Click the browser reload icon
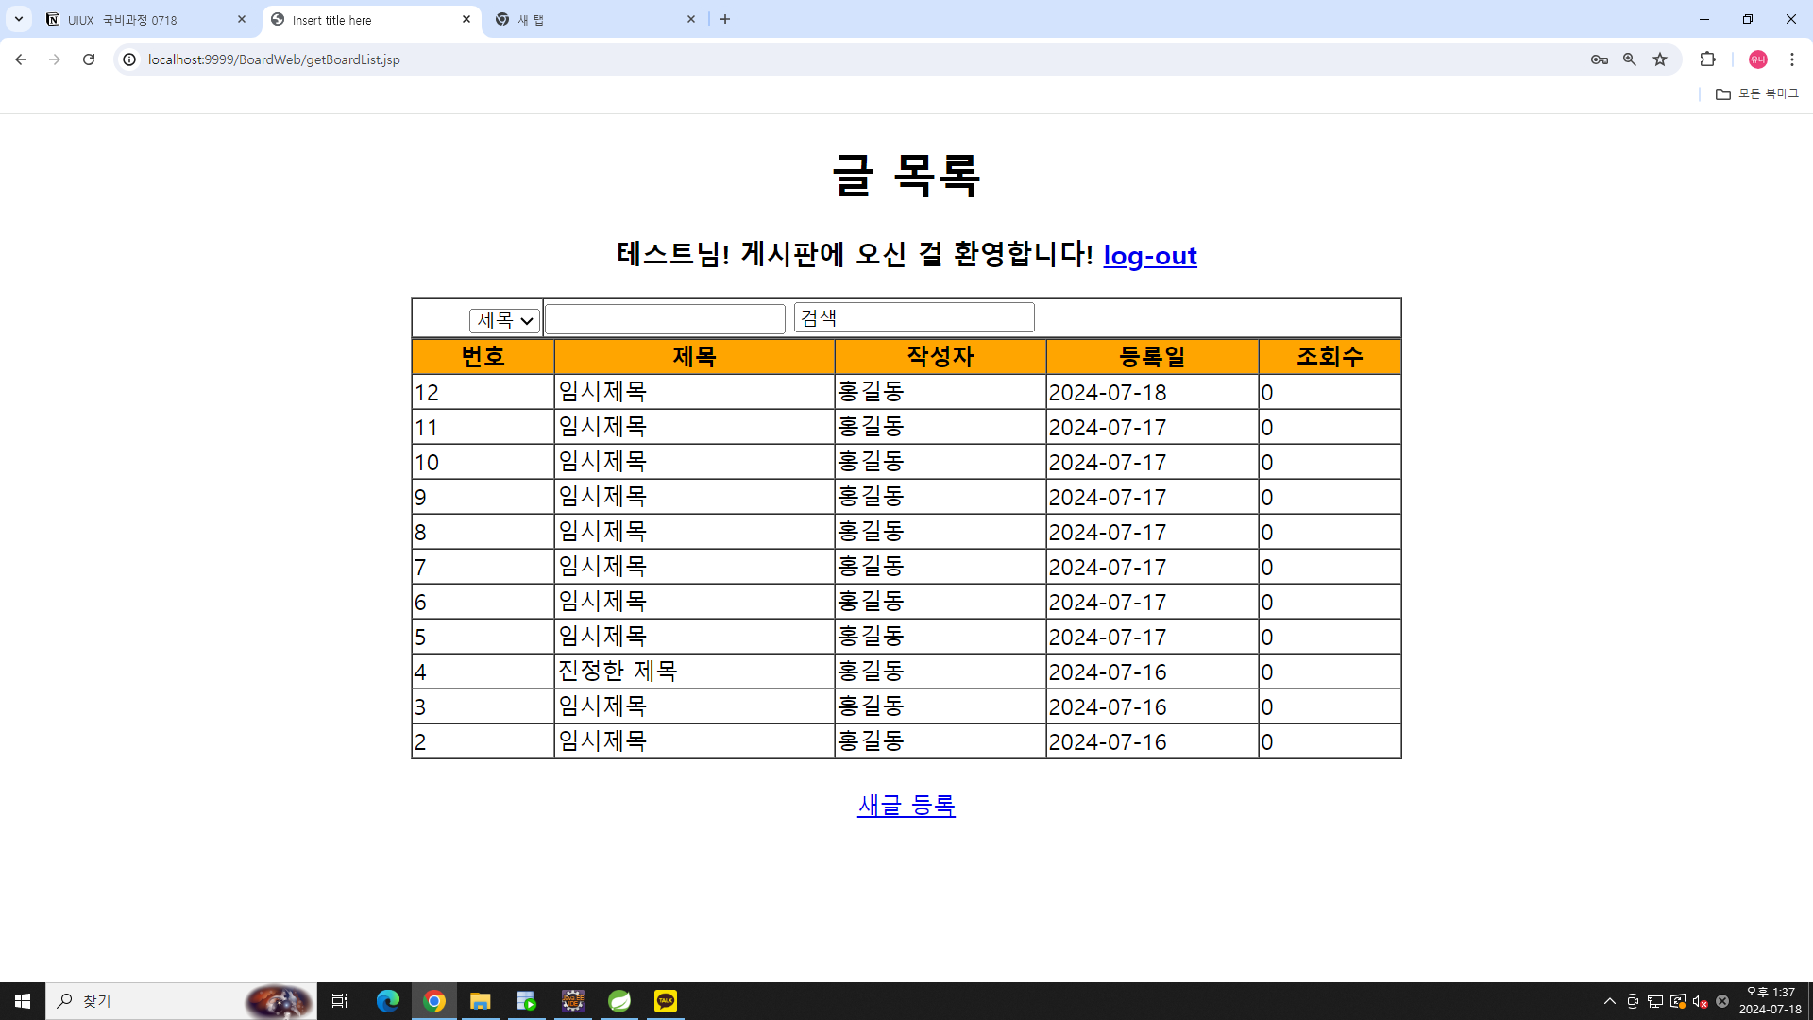This screenshot has width=1813, height=1020. [89, 59]
